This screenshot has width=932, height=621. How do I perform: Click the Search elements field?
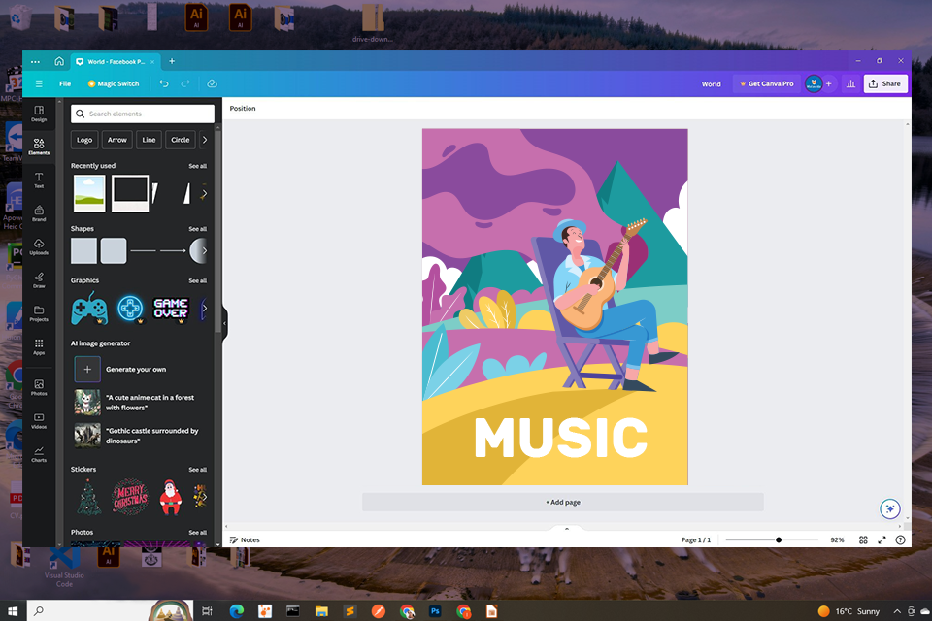[143, 114]
